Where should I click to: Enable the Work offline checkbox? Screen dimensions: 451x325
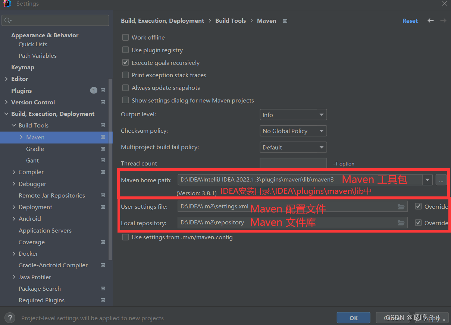pos(126,37)
